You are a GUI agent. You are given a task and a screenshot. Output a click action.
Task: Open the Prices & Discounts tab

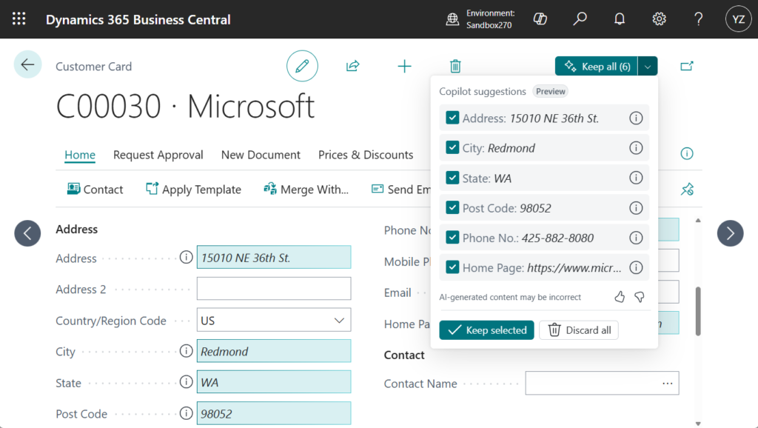tap(366, 155)
